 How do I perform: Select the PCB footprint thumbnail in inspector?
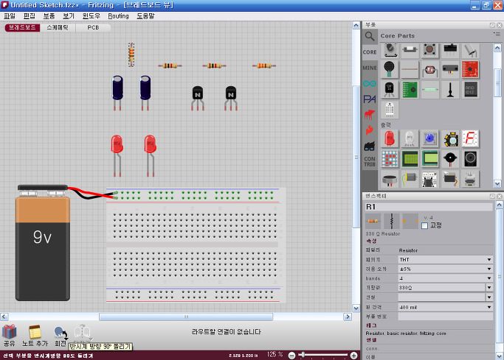pos(410,221)
